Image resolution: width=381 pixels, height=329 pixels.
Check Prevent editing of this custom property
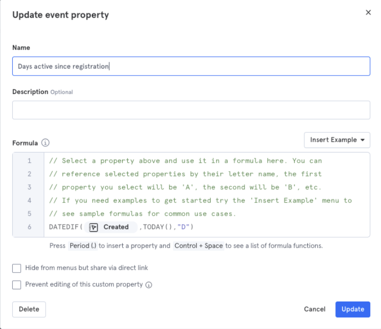point(17,284)
